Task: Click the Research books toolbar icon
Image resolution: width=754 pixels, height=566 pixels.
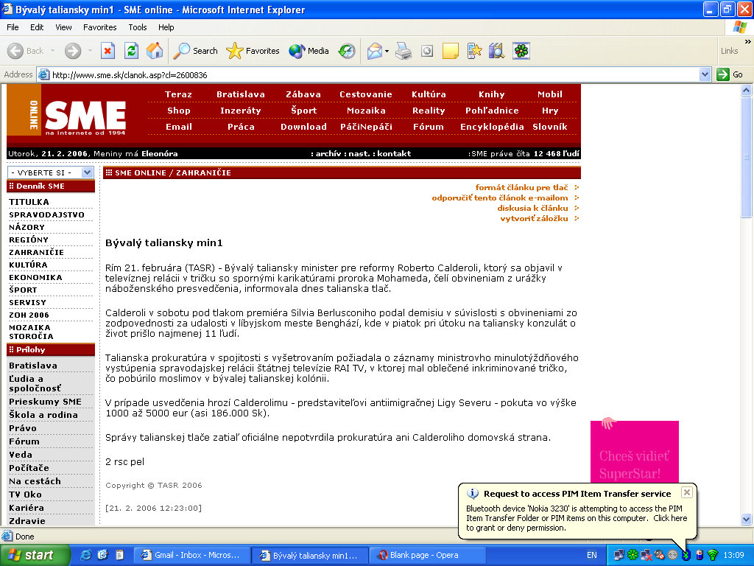Action: tap(496, 51)
